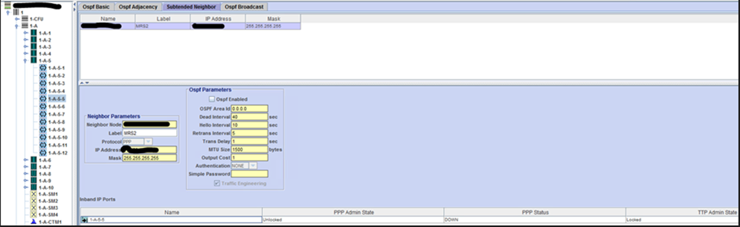Click card icon of 1-A-9
This screenshot has height=227, width=740.
tap(34, 180)
